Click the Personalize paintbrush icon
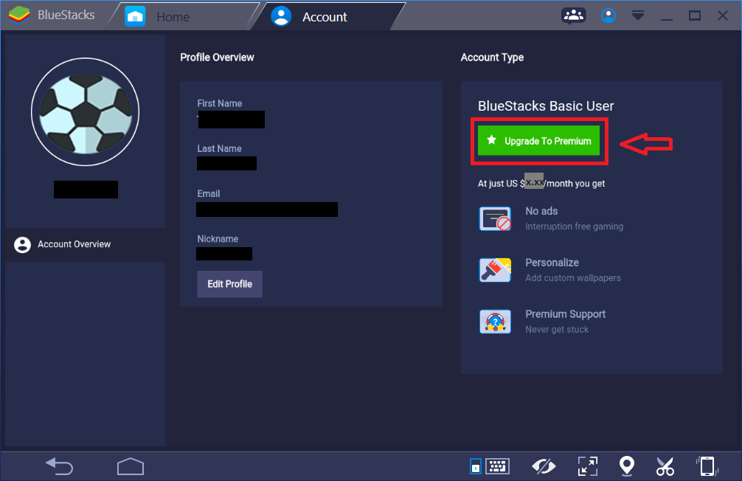The height and width of the screenshot is (481, 742). [x=495, y=270]
